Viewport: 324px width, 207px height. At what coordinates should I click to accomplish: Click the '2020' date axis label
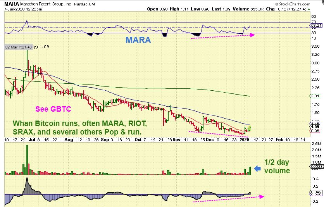pos(245,140)
